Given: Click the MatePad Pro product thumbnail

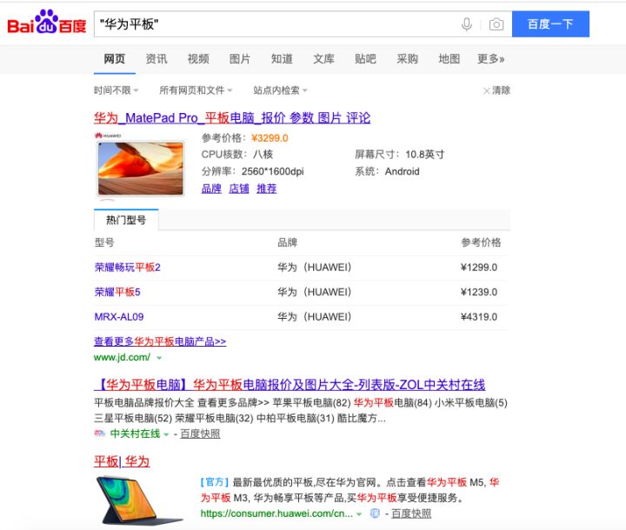Looking at the screenshot, I should [x=141, y=168].
